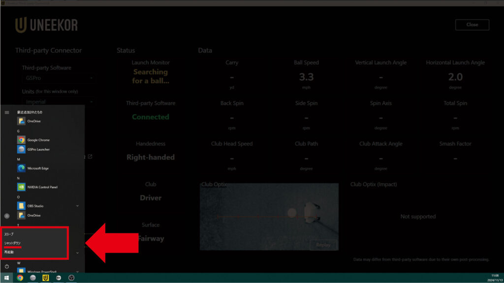Open Google Chrome from the Start menu list

pyautogui.click(x=38, y=140)
